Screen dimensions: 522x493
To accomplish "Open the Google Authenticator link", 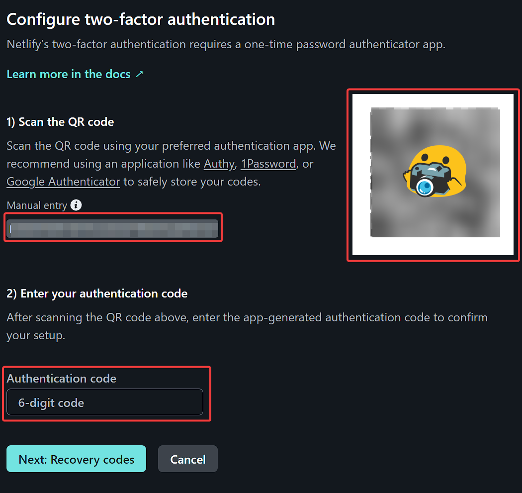I will pyautogui.click(x=63, y=182).
